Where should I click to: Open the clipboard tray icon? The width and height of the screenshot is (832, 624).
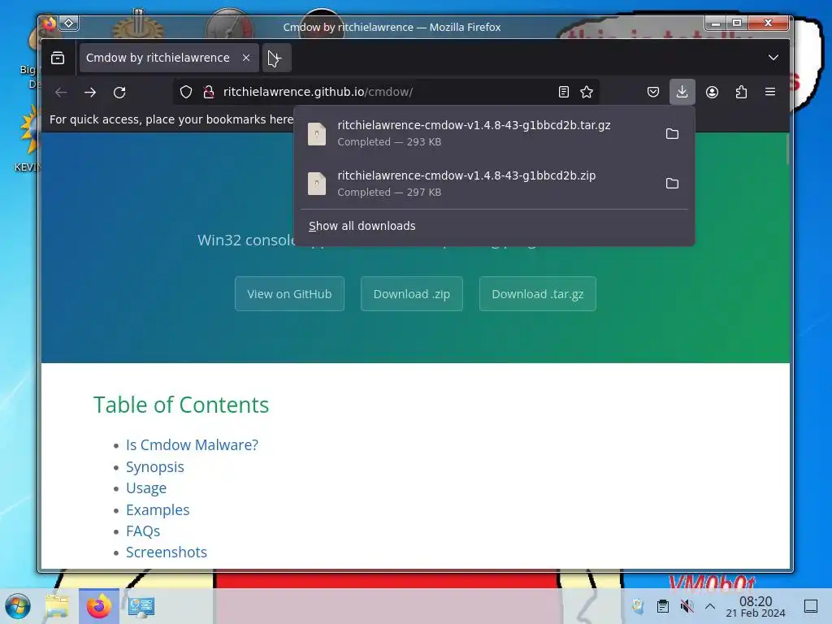pos(662,606)
